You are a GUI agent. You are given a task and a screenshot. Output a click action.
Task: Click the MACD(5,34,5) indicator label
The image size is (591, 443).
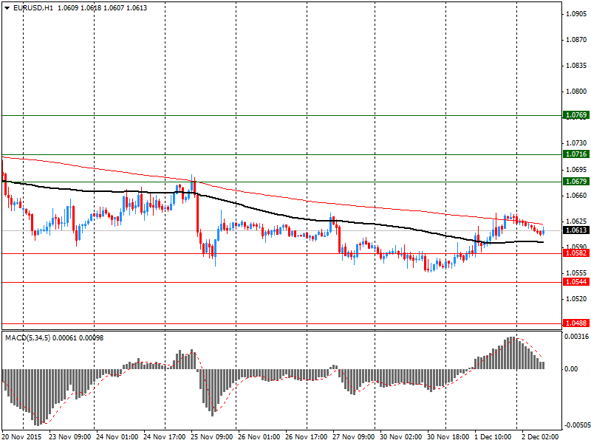[x=27, y=338]
